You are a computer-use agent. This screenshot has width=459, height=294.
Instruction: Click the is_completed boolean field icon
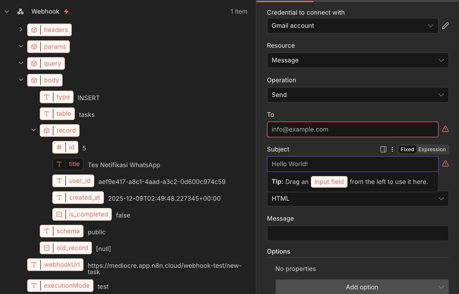click(59, 214)
